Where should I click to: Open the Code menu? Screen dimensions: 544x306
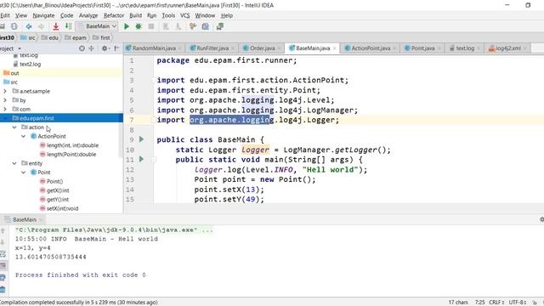click(x=66, y=15)
